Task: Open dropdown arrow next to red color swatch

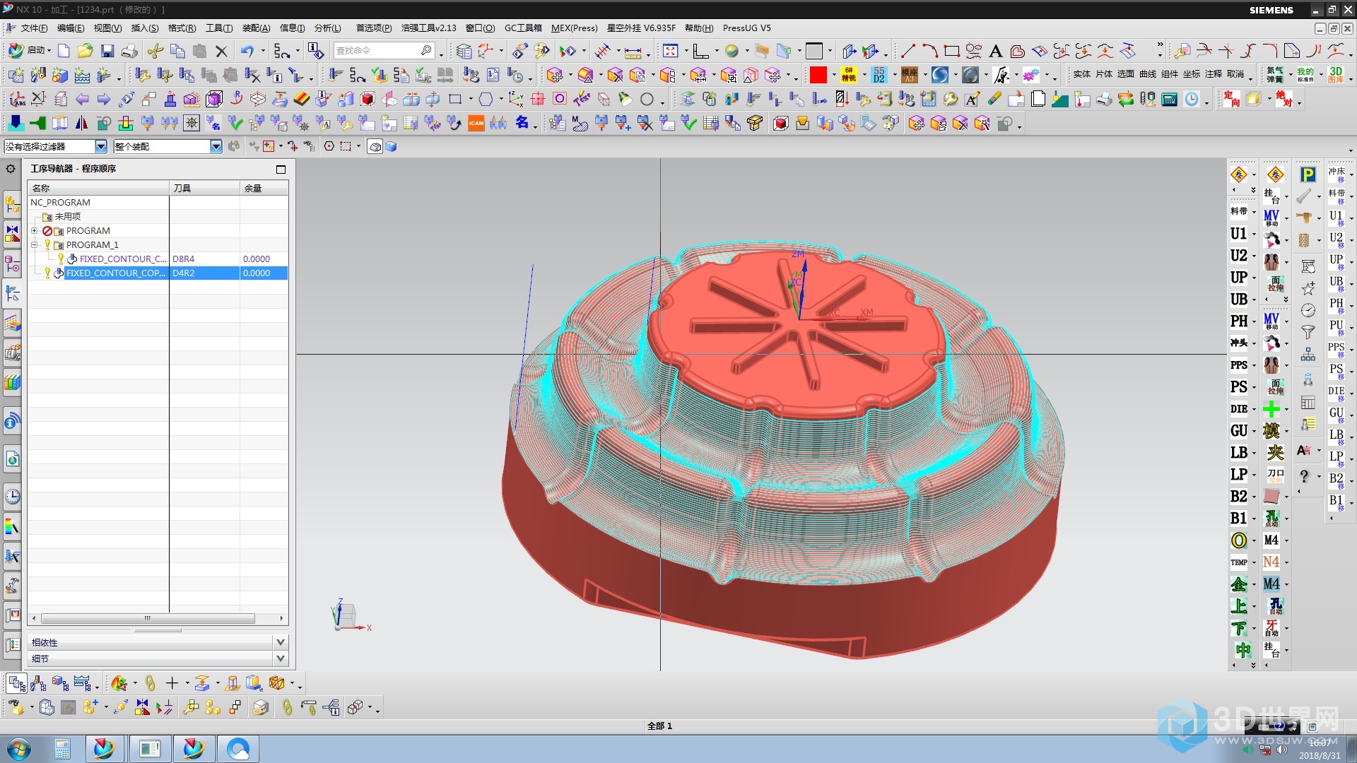Action: 833,75
